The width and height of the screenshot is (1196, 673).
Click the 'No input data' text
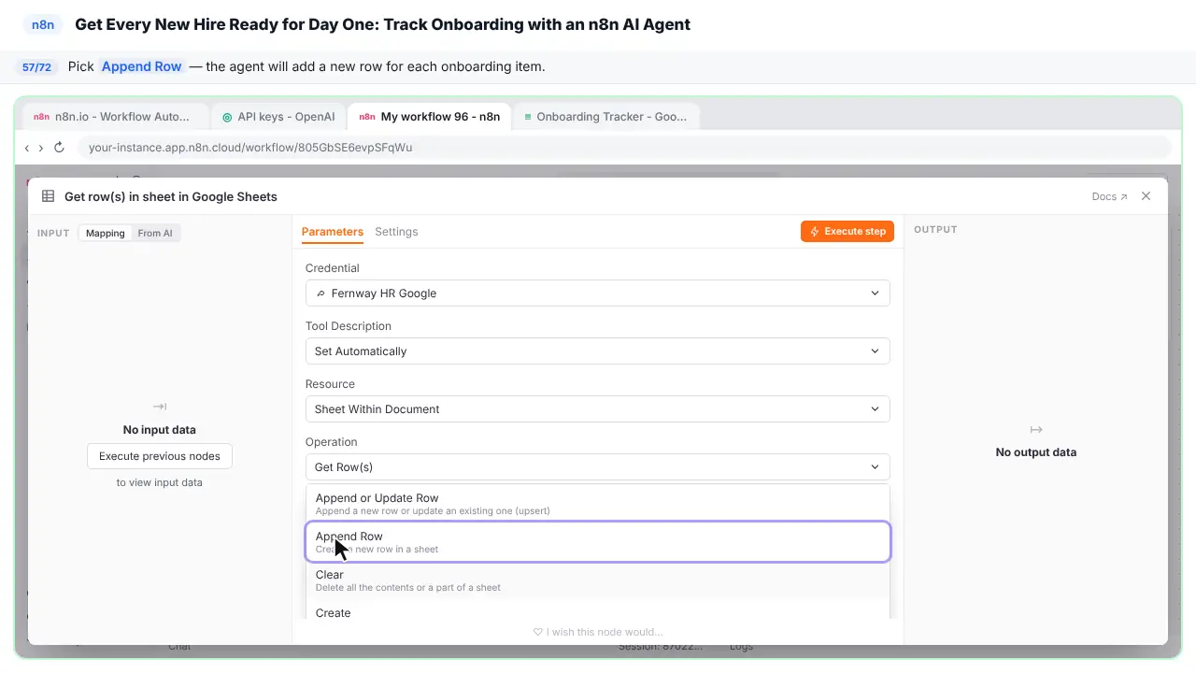160,430
